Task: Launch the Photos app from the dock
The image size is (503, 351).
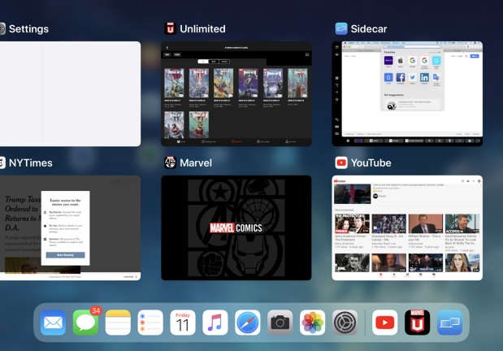Action: coord(313,323)
